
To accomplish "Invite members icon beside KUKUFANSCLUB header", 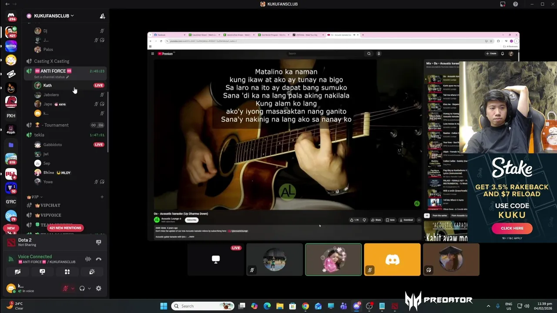I will point(102,16).
